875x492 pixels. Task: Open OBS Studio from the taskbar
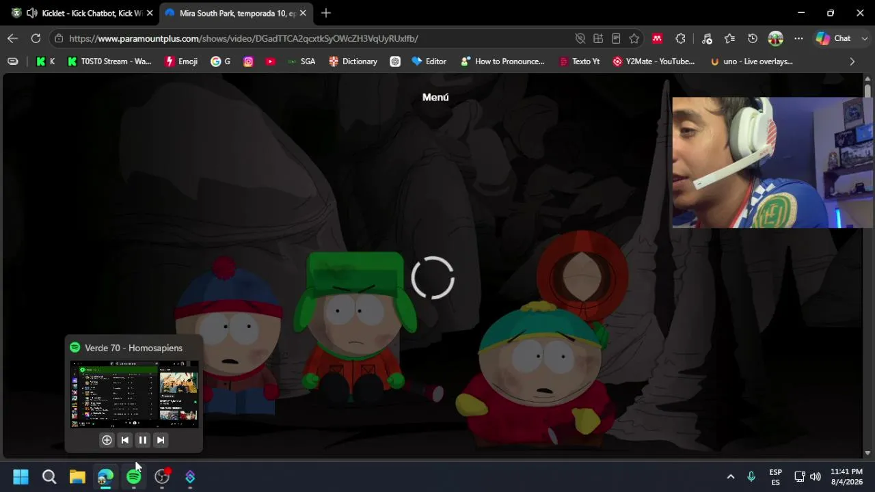[162, 476]
